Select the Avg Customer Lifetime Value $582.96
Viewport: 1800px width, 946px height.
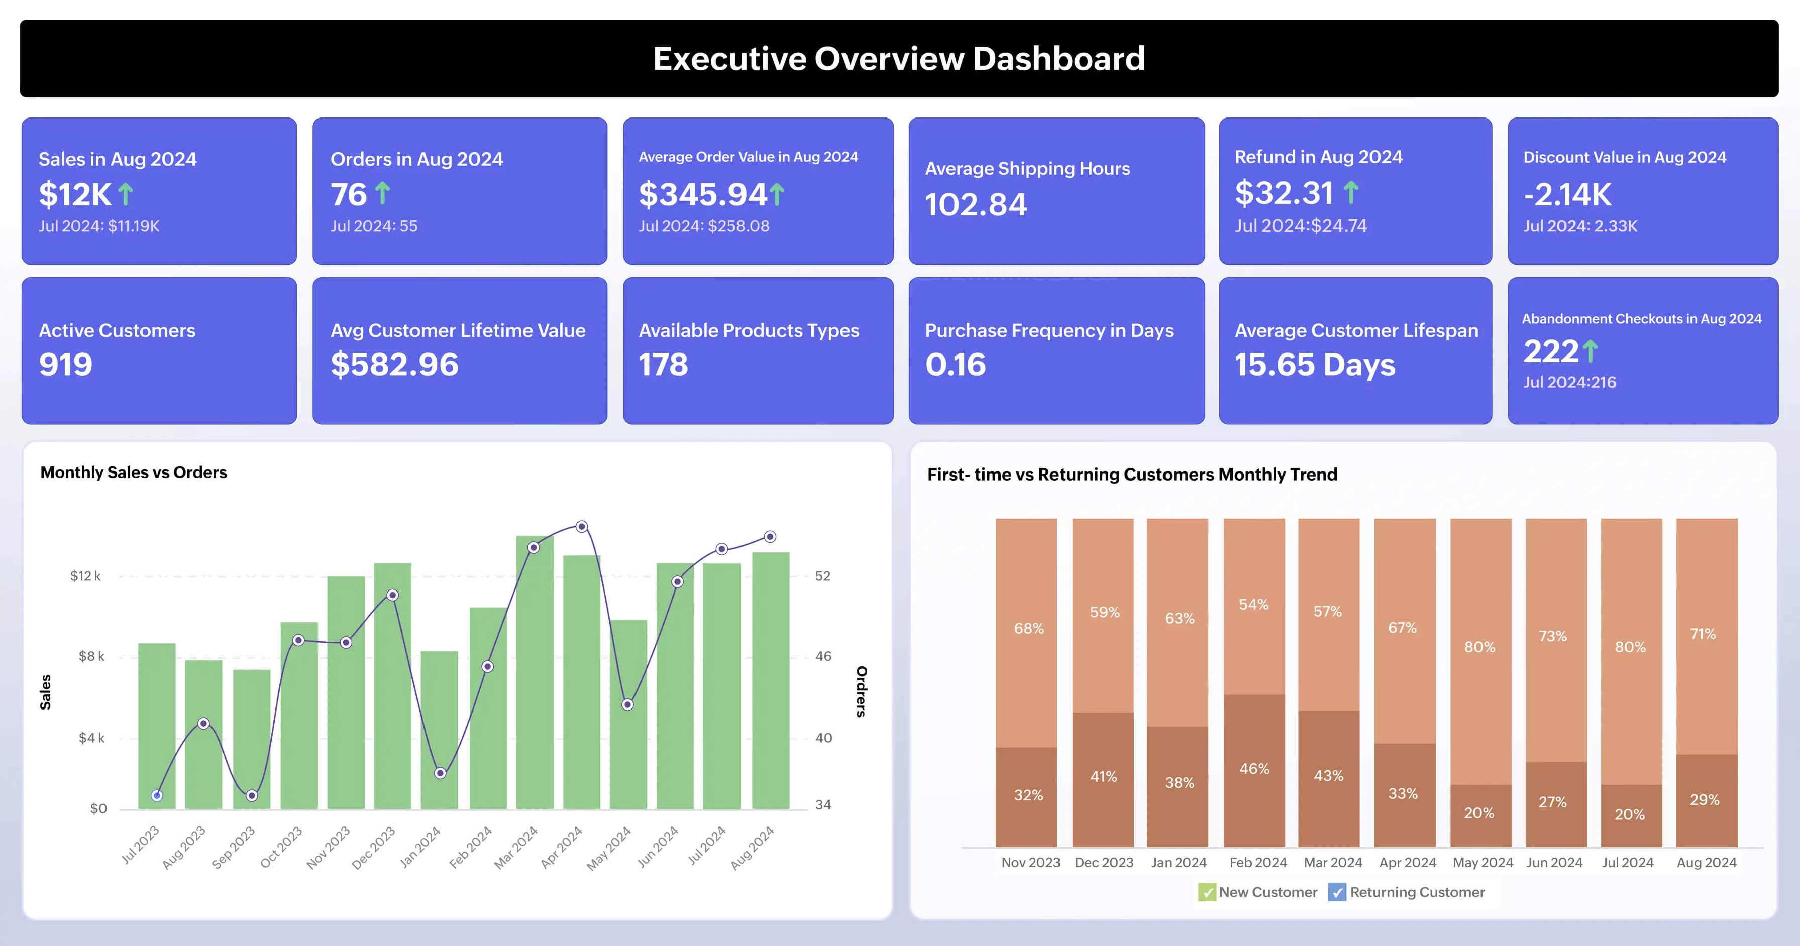tap(394, 365)
